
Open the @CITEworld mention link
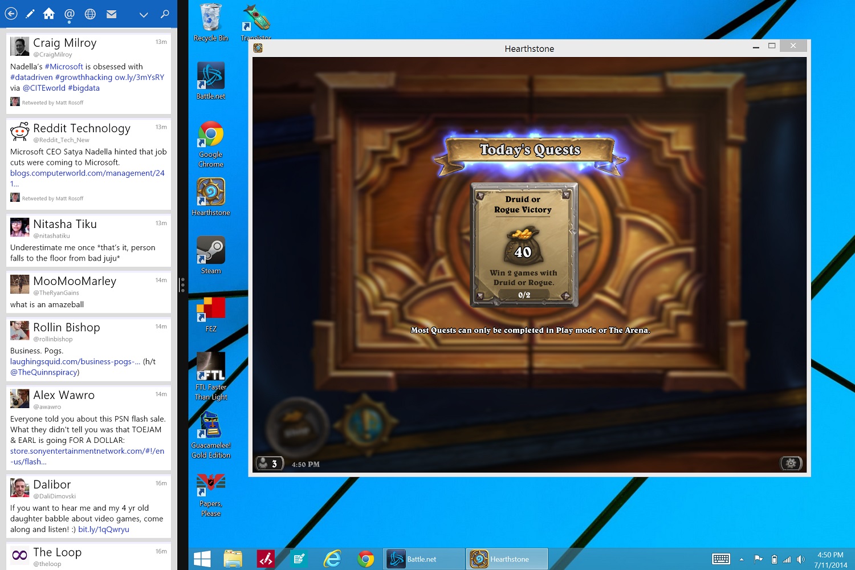pos(44,88)
